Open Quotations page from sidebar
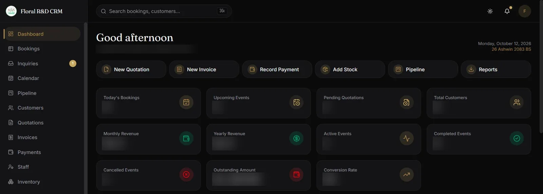Viewport: 543px width, 194px height. click(x=42, y=123)
